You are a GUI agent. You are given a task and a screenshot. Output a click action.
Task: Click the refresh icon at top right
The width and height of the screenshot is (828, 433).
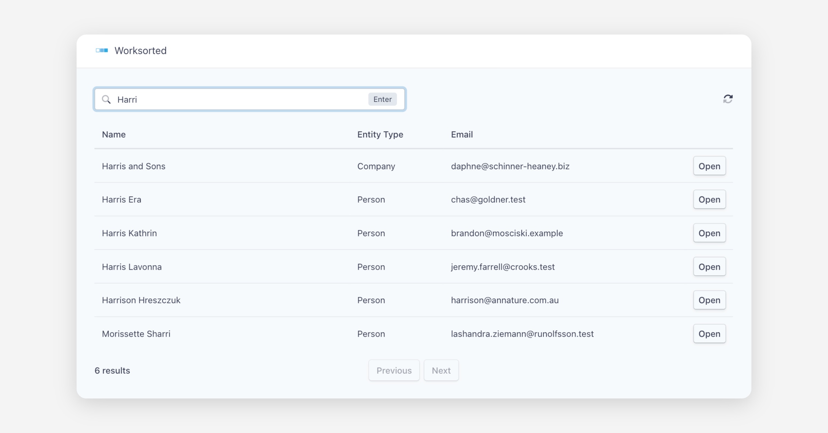(728, 99)
